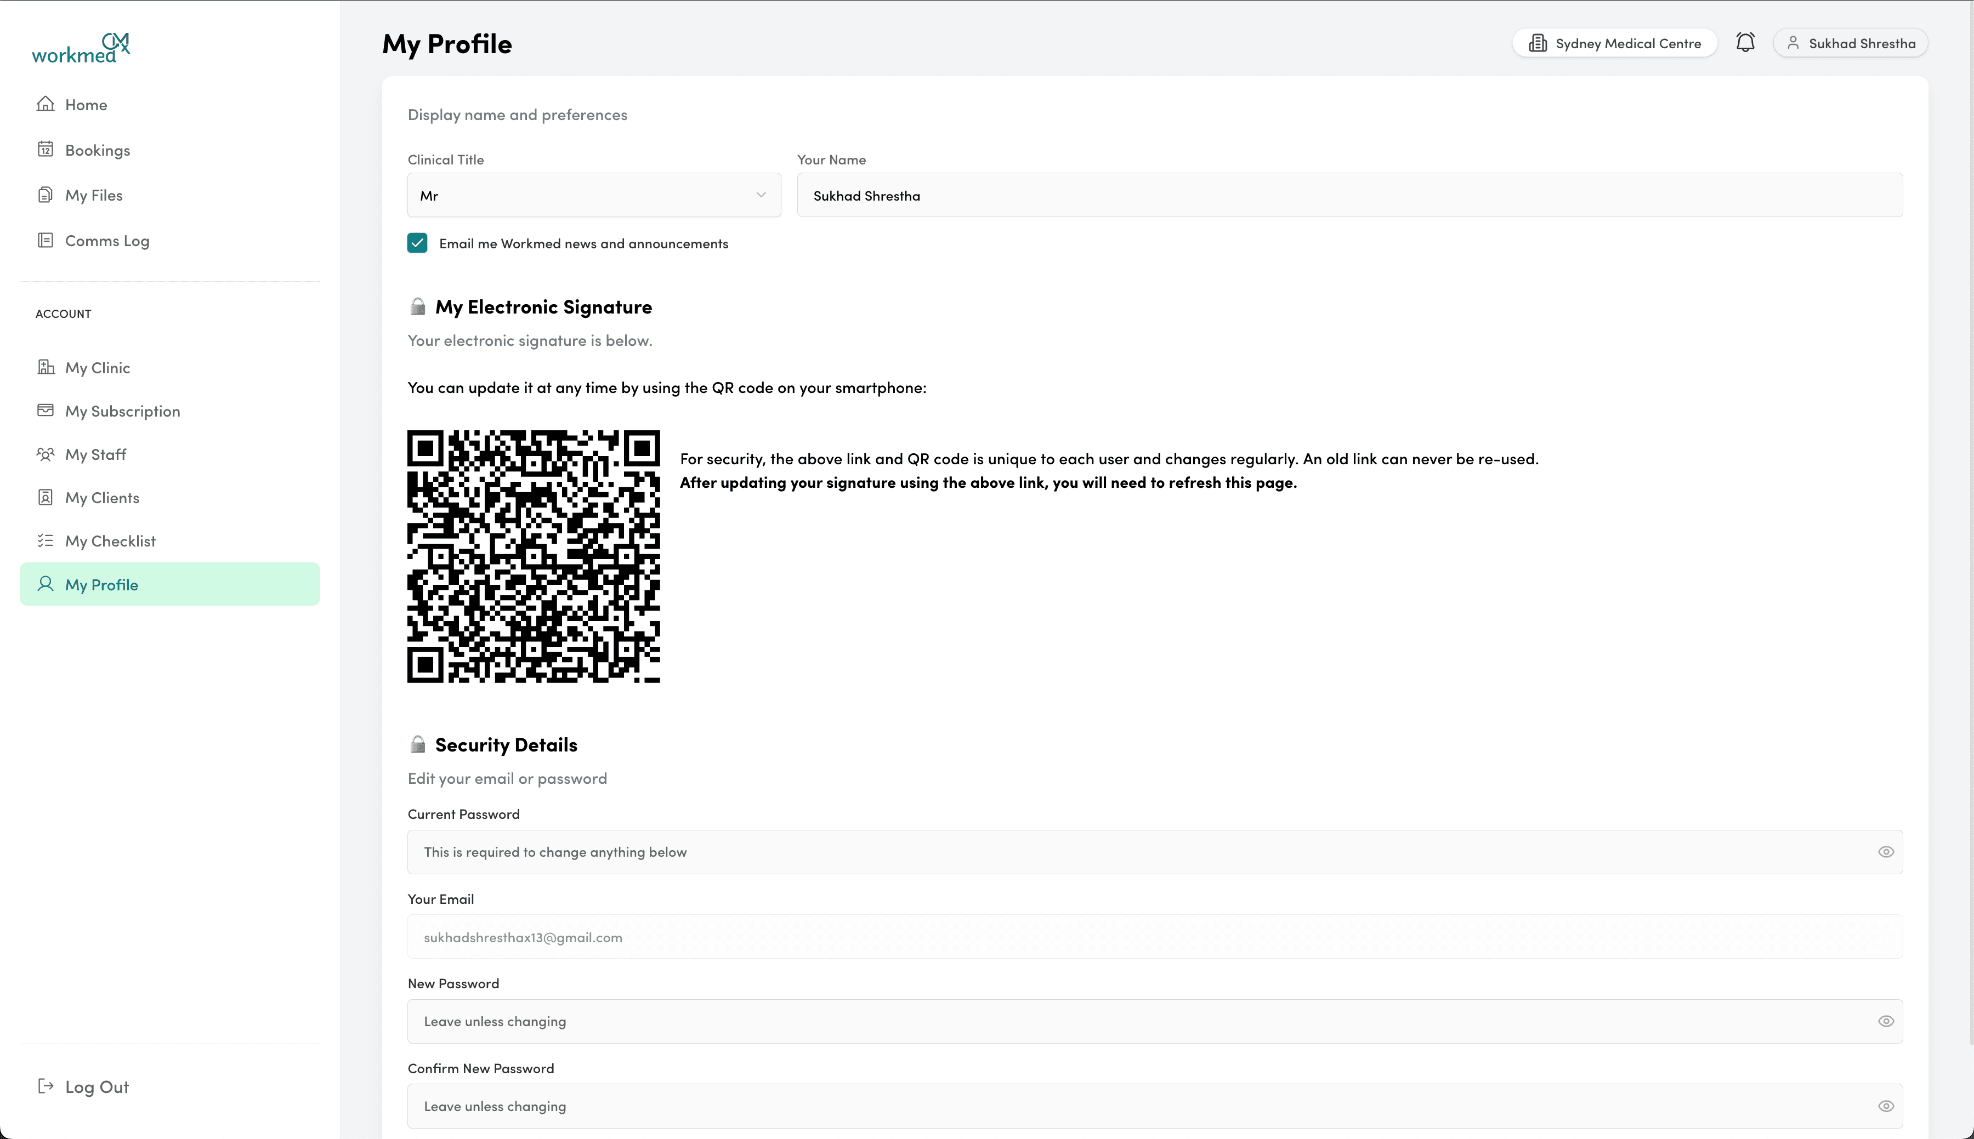Viewport: 1974px width, 1139px height.
Task: Open the Comms Log
Action: coord(107,240)
